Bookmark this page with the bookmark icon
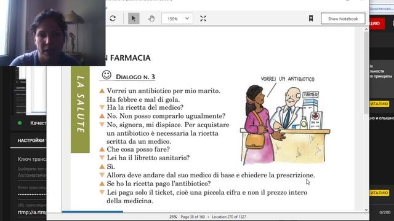This screenshot has width=394, height=221. pos(311,18)
